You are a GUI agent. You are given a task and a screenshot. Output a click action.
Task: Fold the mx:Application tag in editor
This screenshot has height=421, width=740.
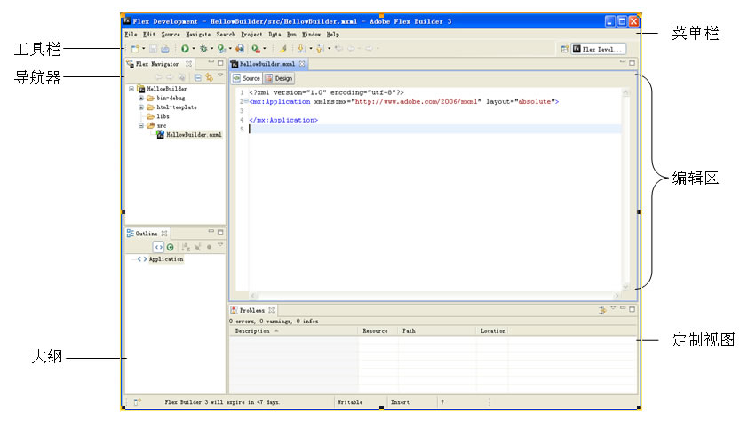coord(246,101)
